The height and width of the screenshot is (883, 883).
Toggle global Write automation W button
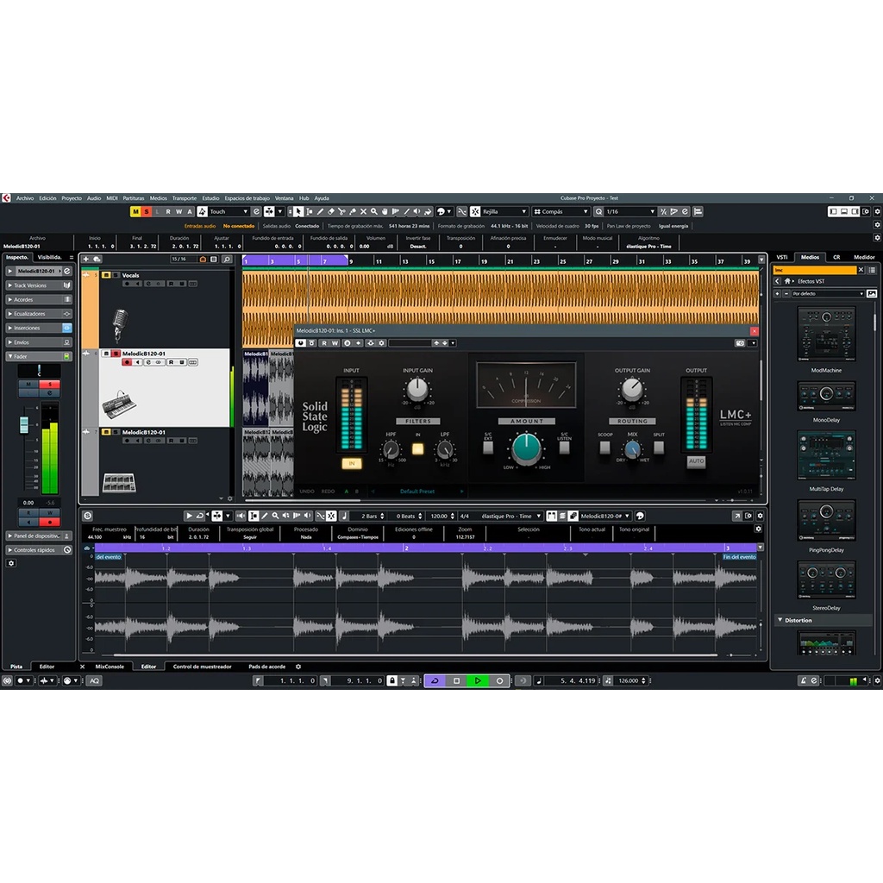(x=179, y=212)
